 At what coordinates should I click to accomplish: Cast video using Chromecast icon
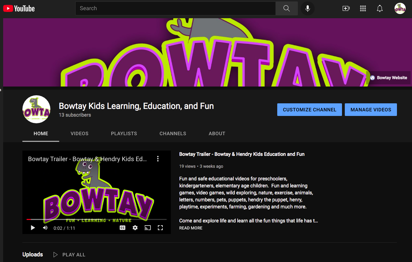(148, 228)
